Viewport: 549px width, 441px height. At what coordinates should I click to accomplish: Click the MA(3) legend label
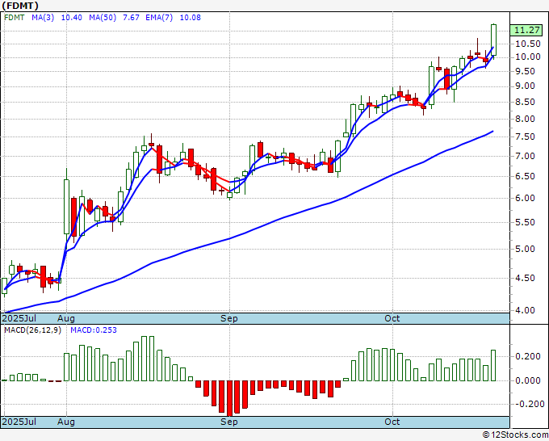43,18
